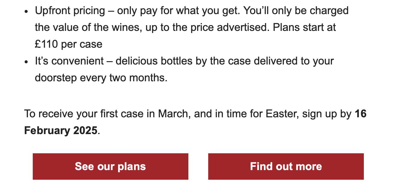Click the "sign up by" text
The height and width of the screenshot is (195, 402).
pos(327,114)
